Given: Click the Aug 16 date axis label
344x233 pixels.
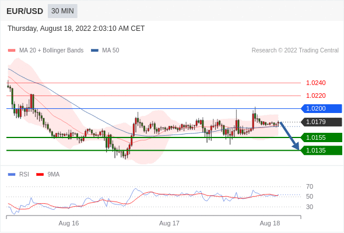Looking at the screenshot, I should tap(69, 223).
